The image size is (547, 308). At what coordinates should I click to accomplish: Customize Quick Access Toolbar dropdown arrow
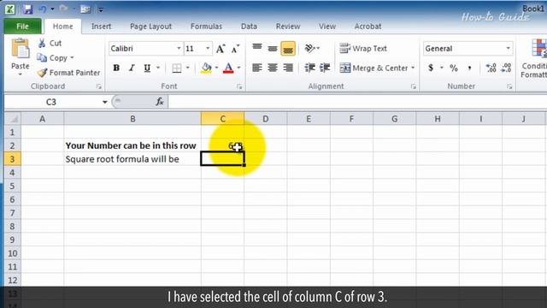tap(101, 9)
